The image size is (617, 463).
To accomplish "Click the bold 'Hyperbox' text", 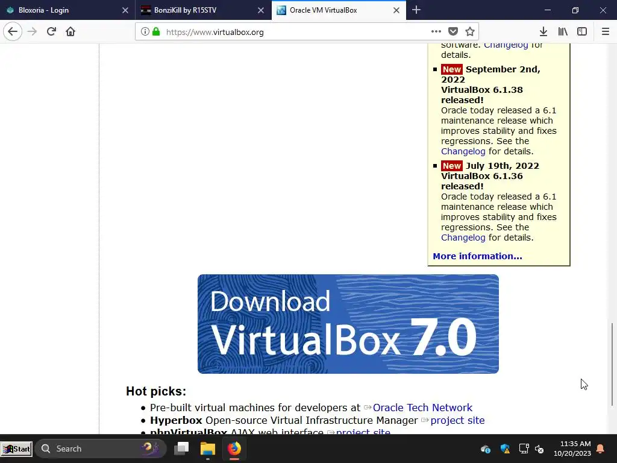I will (x=176, y=420).
